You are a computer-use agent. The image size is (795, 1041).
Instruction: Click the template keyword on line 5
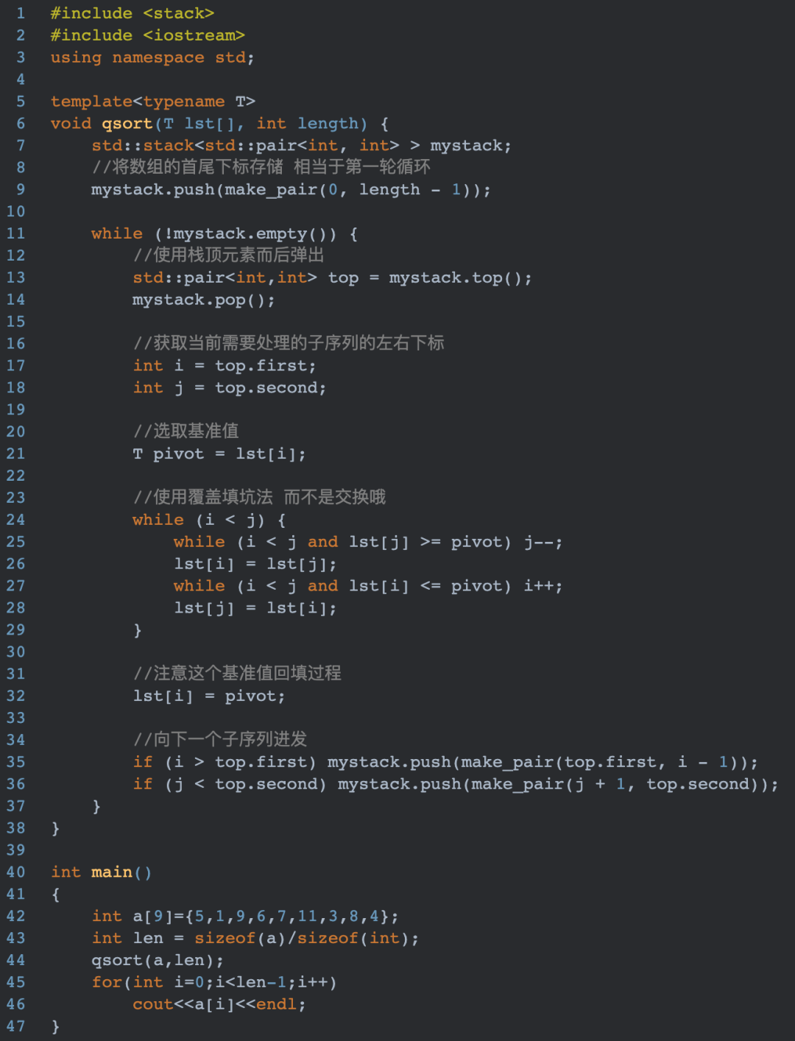(x=91, y=102)
